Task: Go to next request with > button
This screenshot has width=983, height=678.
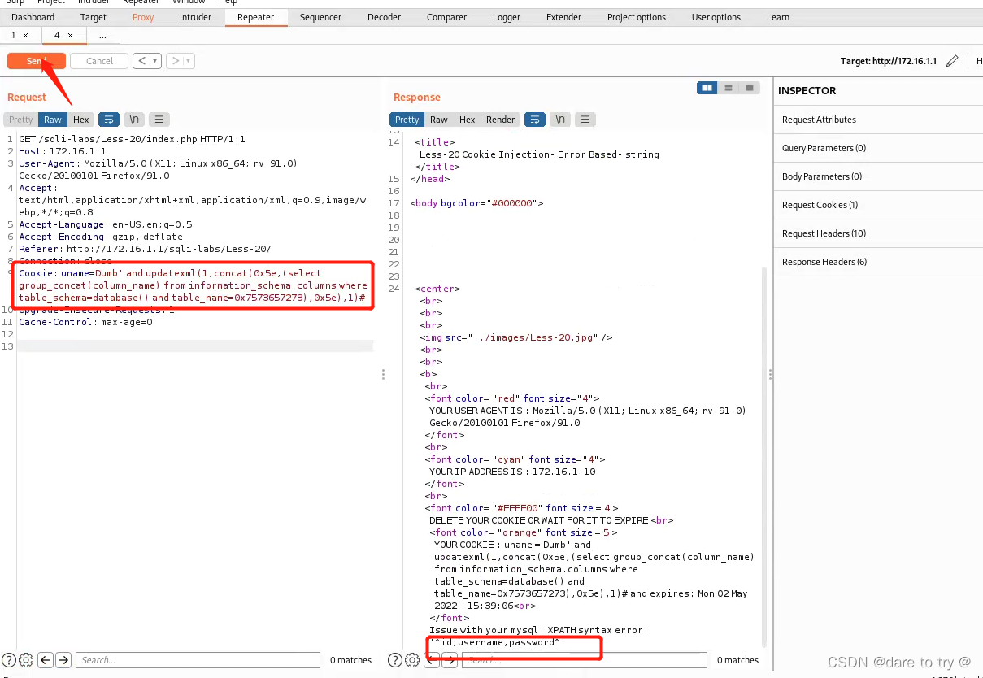Action: click(x=176, y=61)
